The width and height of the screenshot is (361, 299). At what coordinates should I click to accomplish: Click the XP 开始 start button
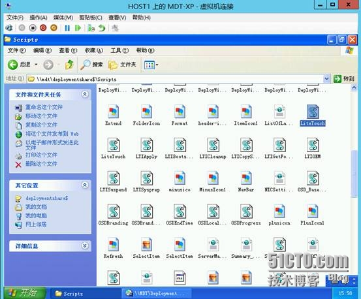[x=25, y=293]
